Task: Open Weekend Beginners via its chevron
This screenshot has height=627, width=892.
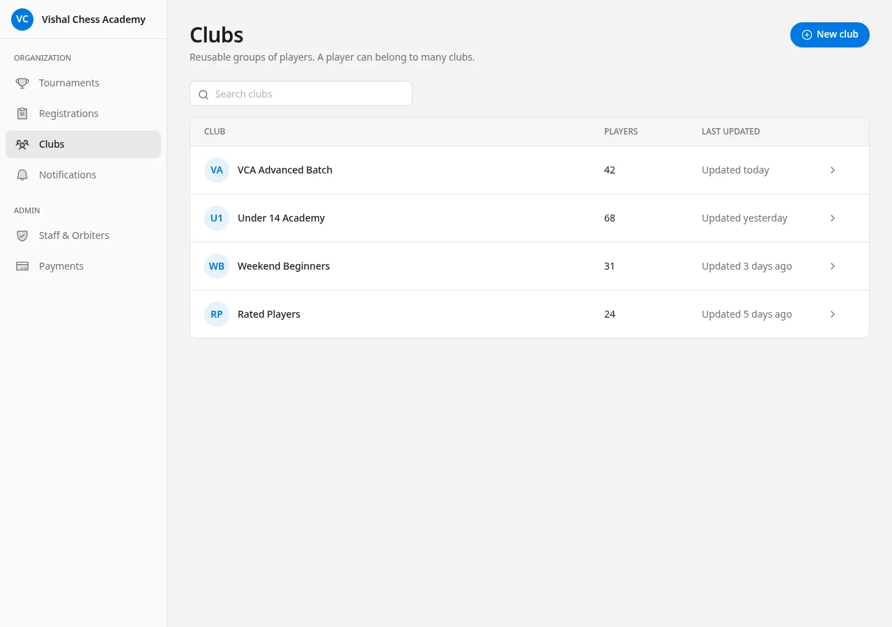Action: click(x=833, y=266)
